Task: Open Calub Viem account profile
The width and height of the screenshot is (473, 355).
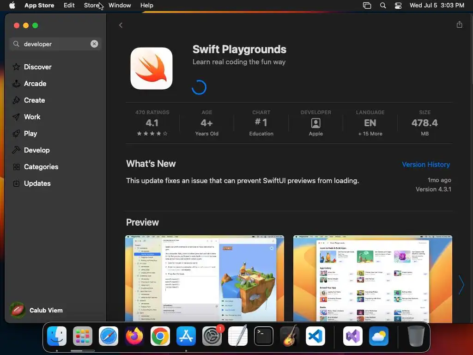Action: [36, 310]
